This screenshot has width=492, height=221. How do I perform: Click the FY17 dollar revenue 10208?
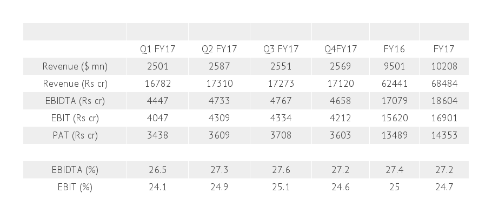point(444,66)
